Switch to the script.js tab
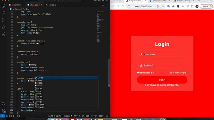Screen dimensions: 214x120 click(51, 5)
